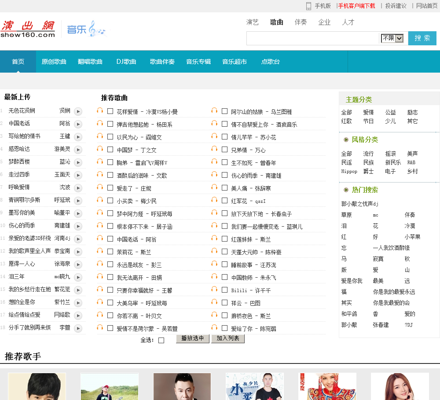Open the 投诉建议 link
The image size is (440, 400).
(x=396, y=6)
